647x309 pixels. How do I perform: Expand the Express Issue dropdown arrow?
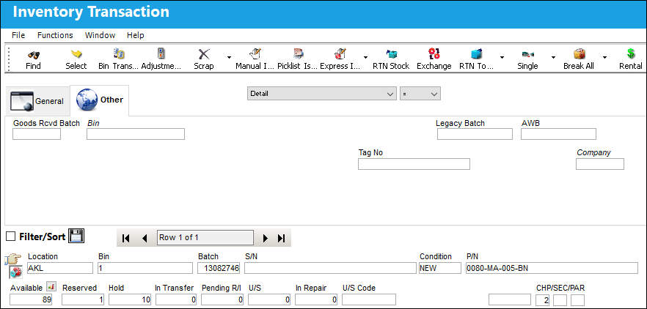365,57
